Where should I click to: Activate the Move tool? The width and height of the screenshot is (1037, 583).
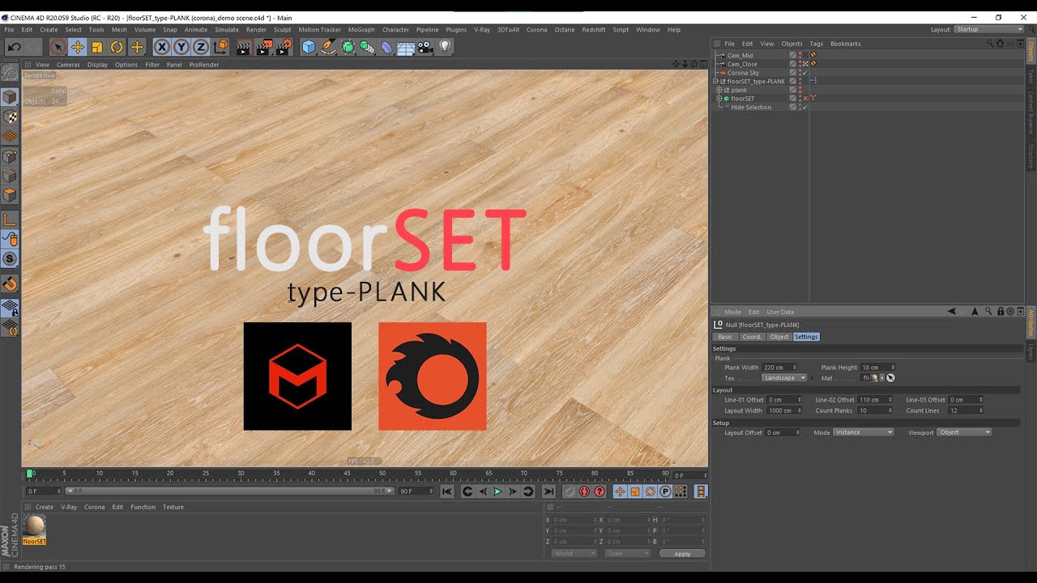(78, 47)
